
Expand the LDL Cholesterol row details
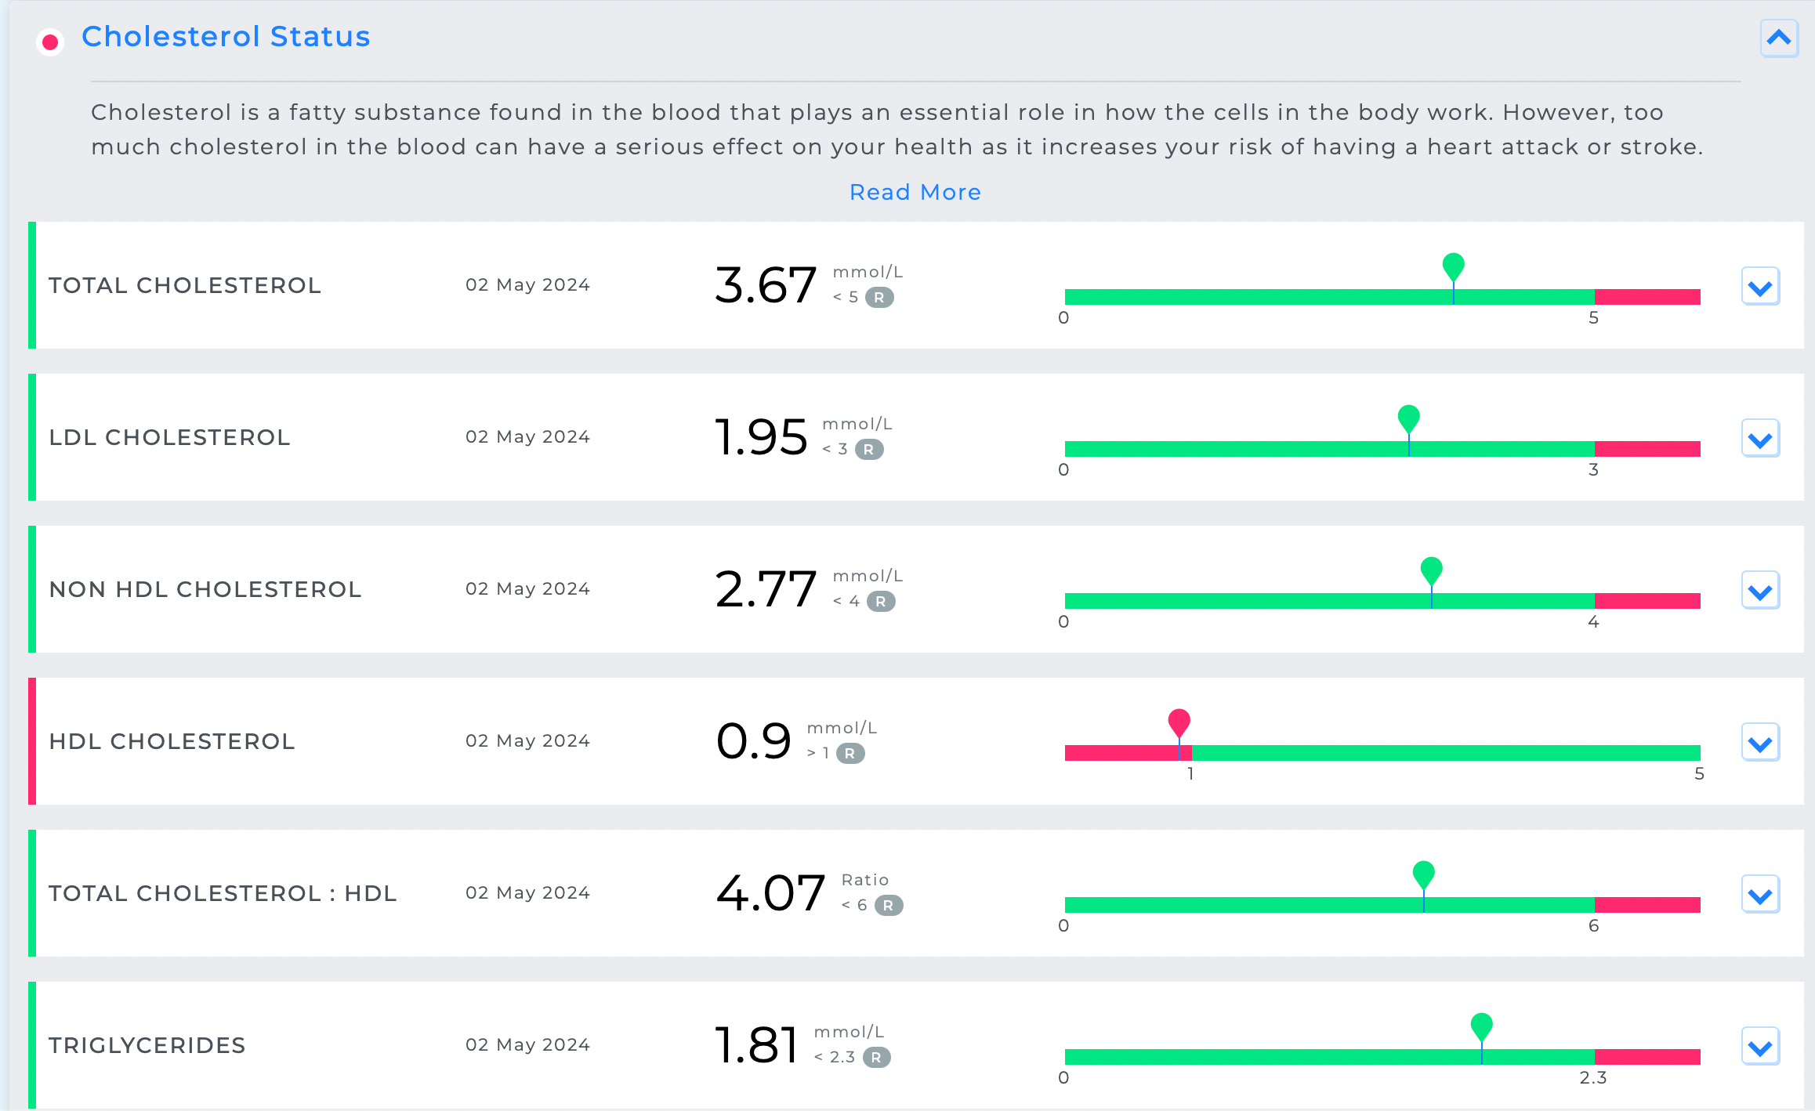(1760, 439)
